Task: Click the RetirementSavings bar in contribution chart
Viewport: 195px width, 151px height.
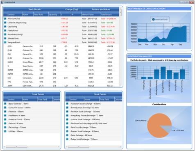Action: [x=156, y=74]
